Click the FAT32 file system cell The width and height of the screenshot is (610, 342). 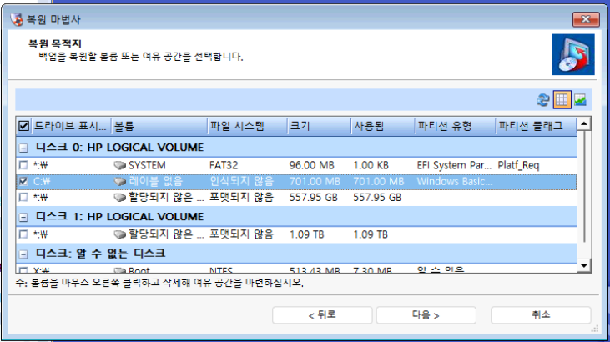click(x=224, y=165)
